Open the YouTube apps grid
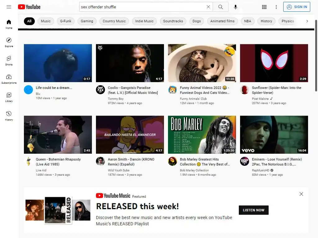 tap(264, 7)
